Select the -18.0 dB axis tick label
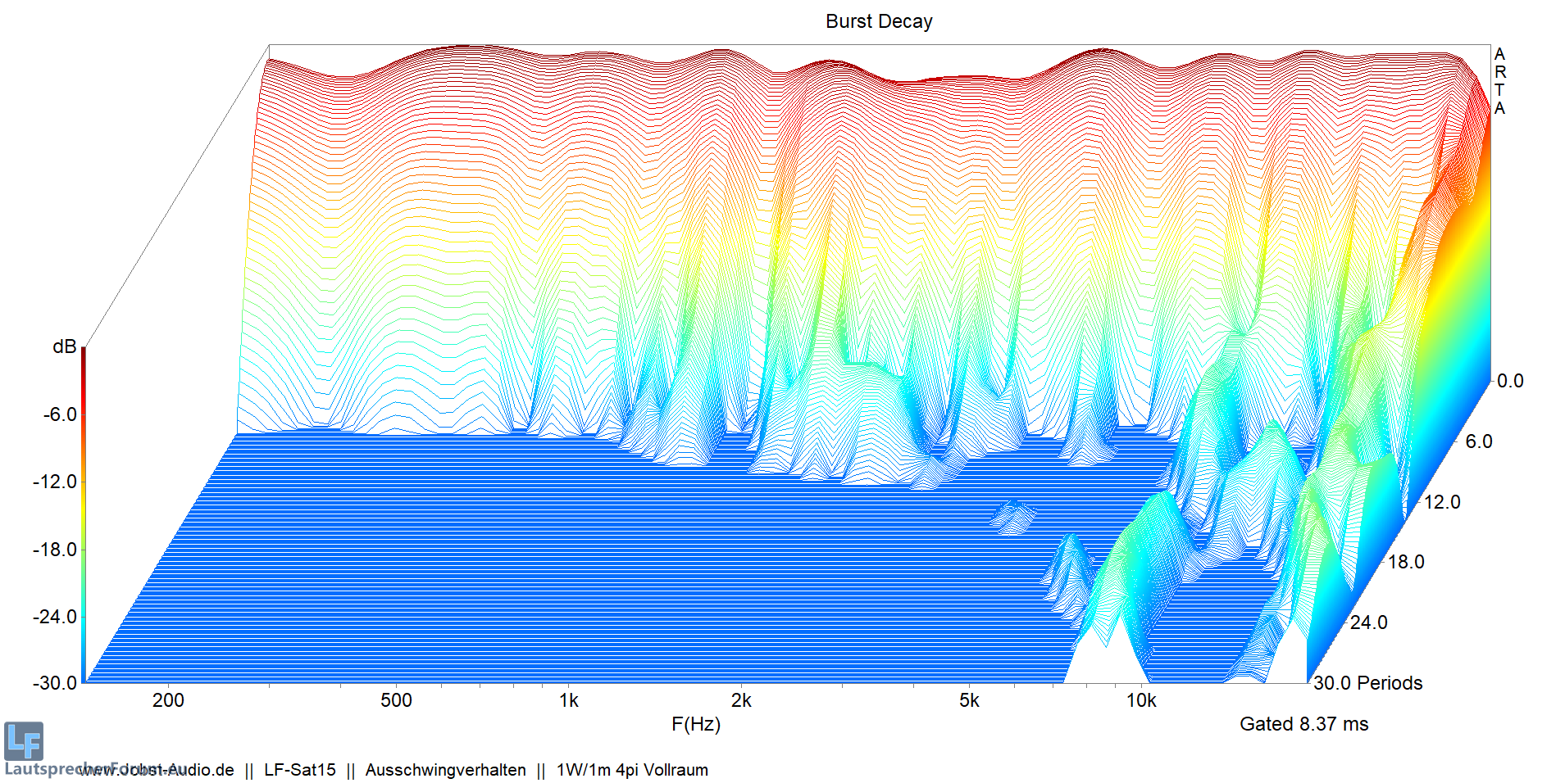This screenshot has width=1565, height=783. tap(55, 550)
